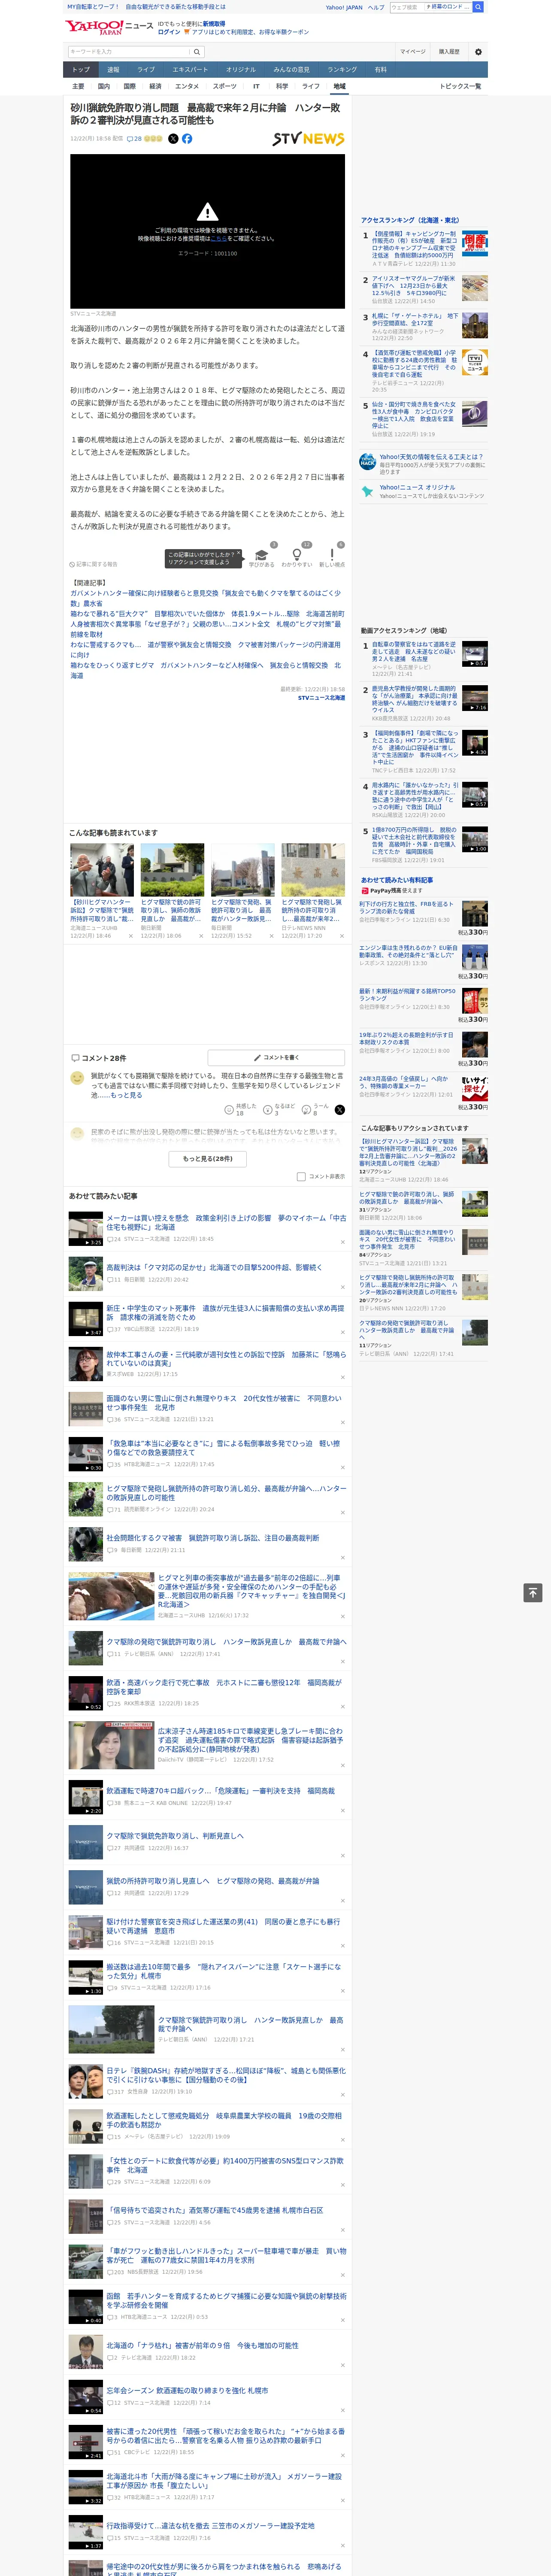The height and width of the screenshot is (2576, 551).
Task: Open the ranking thumbnail for 倒産情報 article
Action: (x=475, y=244)
